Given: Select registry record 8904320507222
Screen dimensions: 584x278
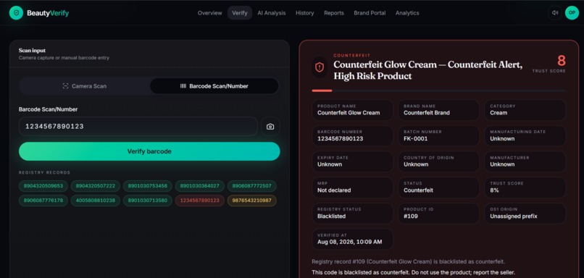Looking at the screenshot, I should pos(96,186).
